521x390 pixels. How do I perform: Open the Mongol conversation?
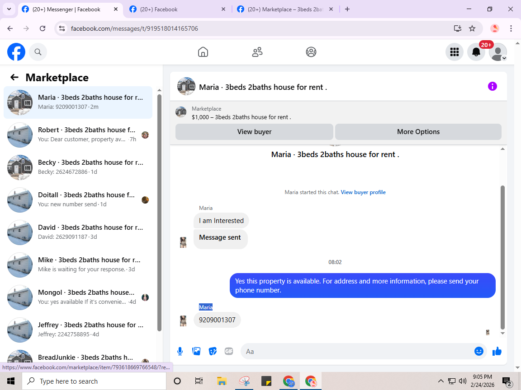(x=78, y=297)
